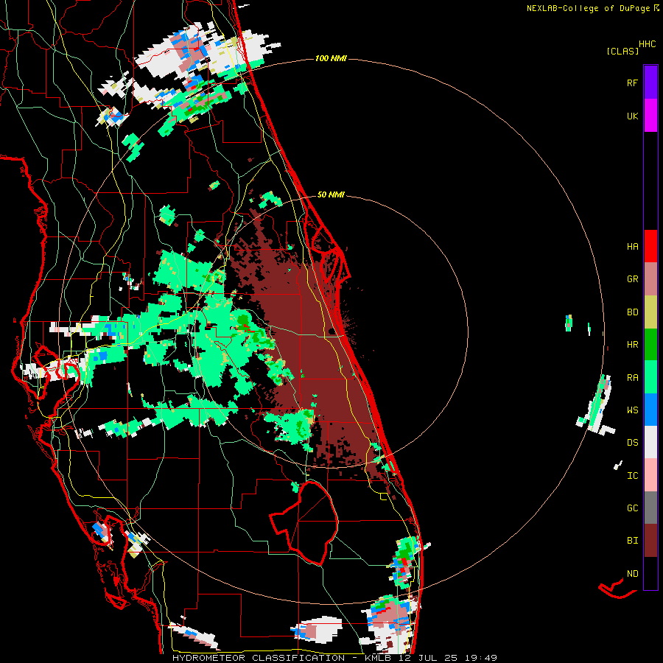Click the 100 NMI range ring label
This screenshot has width=663, height=663.
[x=331, y=58]
